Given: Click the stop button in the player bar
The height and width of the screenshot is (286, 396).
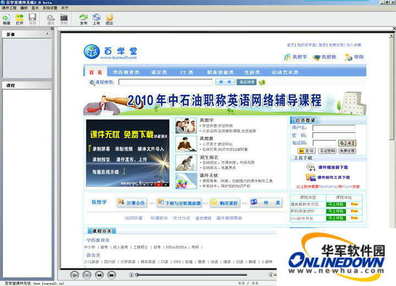Looking at the screenshot, I should [87, 274].
